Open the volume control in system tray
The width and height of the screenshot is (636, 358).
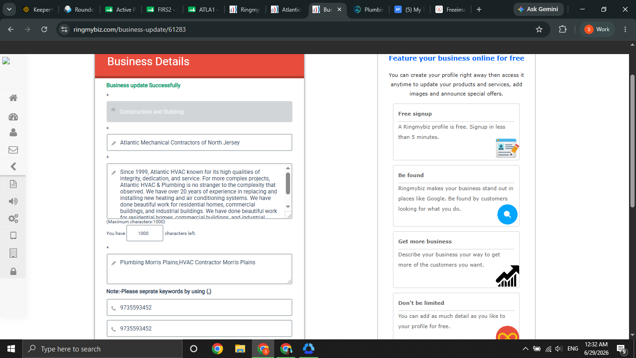pyautogui.click(x=559, y=349)
